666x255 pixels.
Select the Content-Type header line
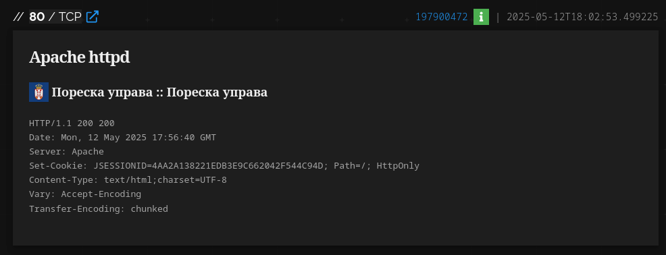(128, 180)
